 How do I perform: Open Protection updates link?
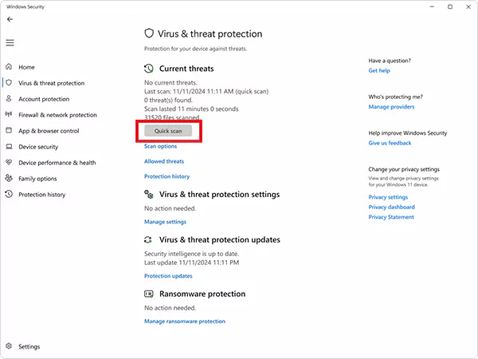pos(168,276)
